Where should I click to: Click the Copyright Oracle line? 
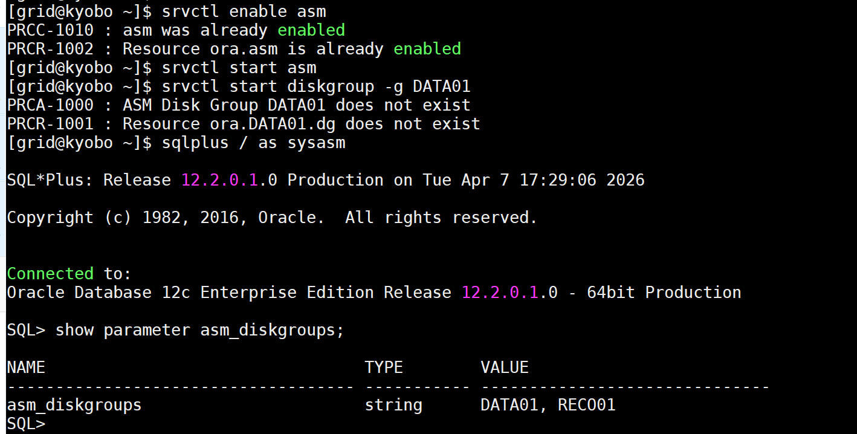pos(272,217)
